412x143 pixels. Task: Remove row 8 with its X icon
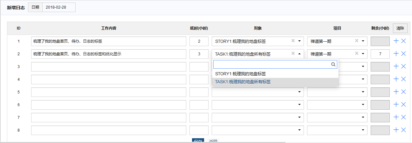click(x=403, y=130)
